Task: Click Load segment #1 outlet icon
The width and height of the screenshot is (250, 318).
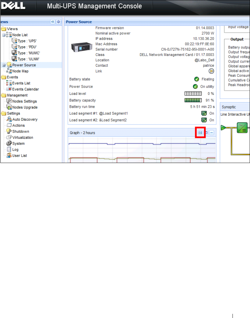Action: (204, 114)
